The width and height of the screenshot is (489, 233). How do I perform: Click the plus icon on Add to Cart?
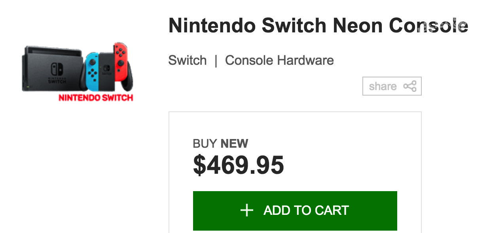[246, 210]
